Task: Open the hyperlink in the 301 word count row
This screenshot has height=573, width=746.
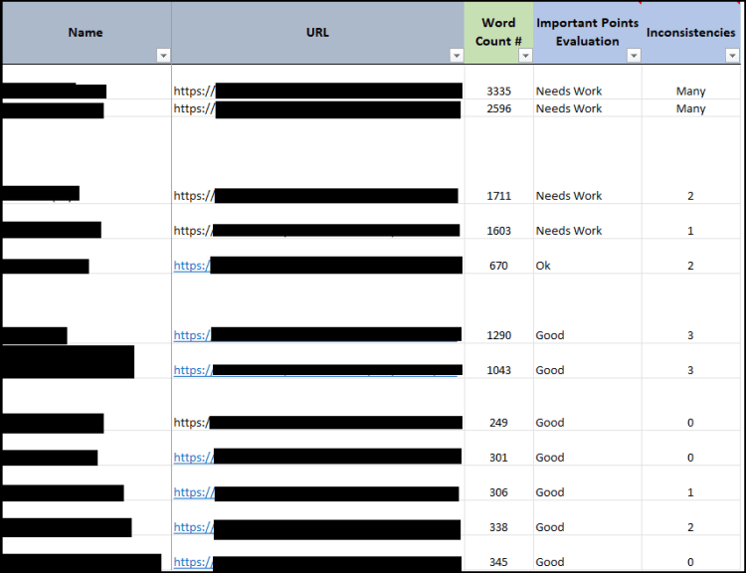Action: click(191, 458)
